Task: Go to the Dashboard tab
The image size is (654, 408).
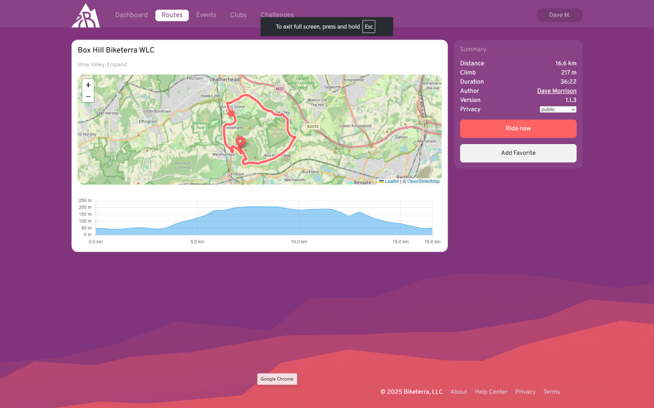Action: coord(131,15)
